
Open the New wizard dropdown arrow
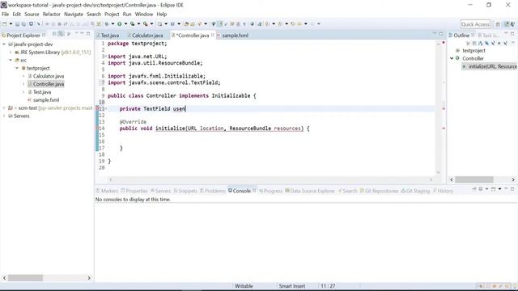pos(11,23)
